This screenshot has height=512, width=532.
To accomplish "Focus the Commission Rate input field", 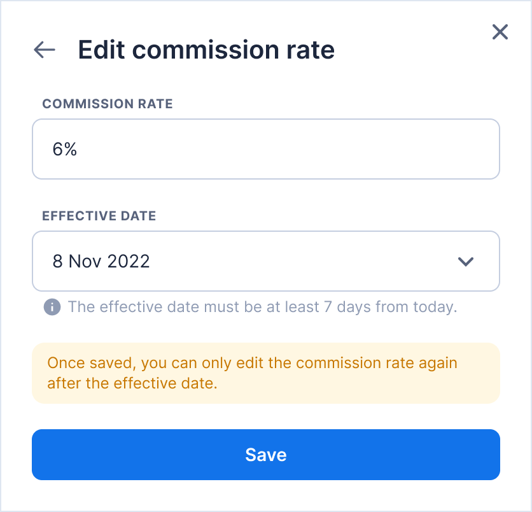I will coord(265,149).
